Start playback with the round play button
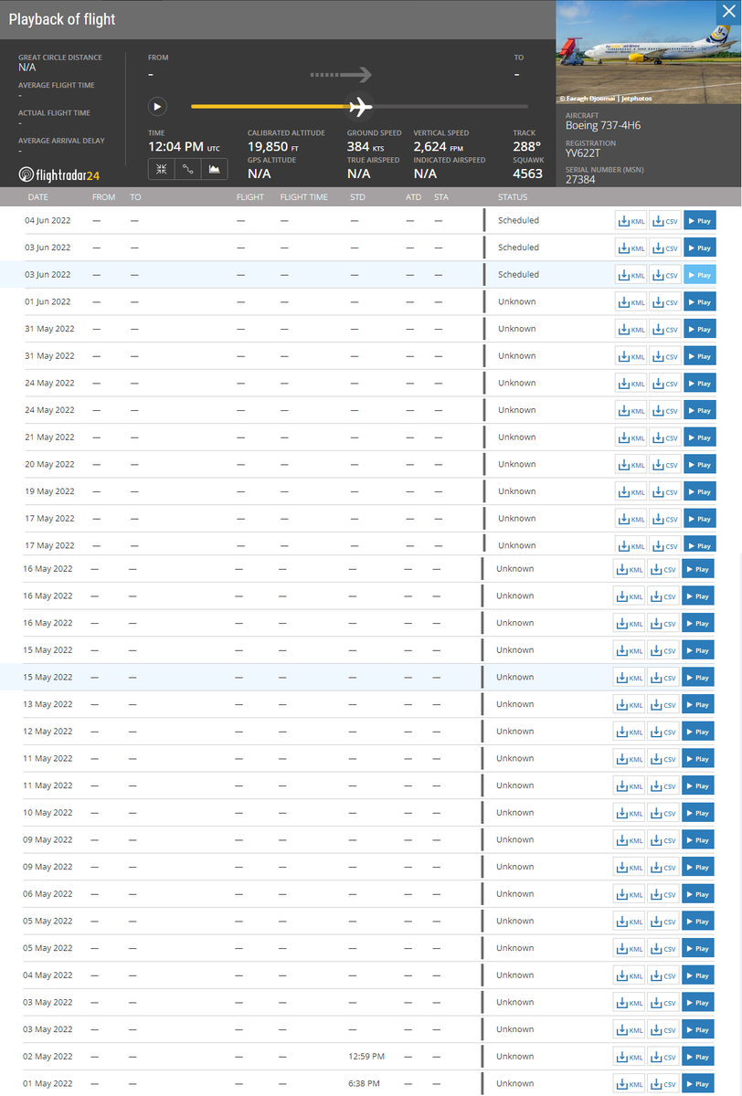The image size is (742, 1096). tap(158, 107)
